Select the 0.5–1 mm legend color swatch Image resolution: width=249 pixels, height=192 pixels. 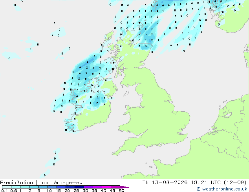[16, 187]
